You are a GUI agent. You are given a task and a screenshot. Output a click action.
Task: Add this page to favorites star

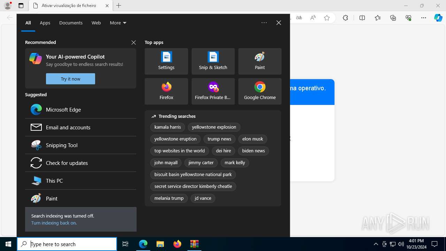[327, 18]
